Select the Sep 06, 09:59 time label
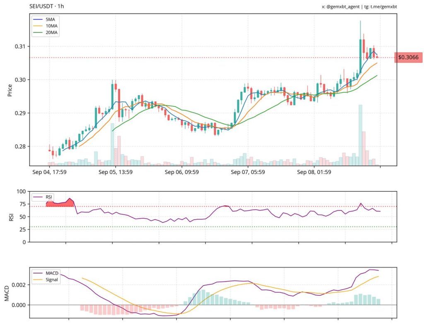Viewport: 424px width, 324px height. point(182,172)
